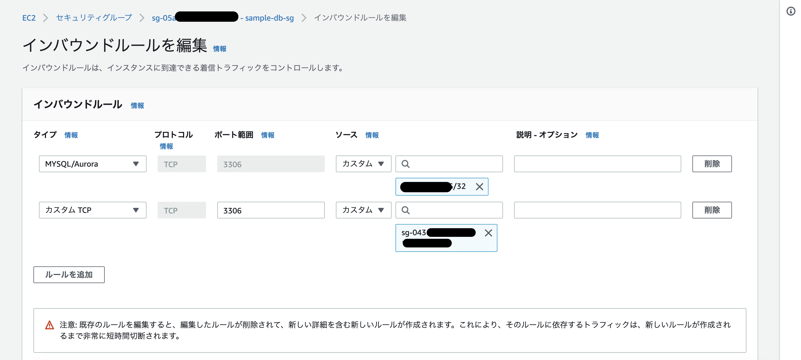Click 削除 on the MYSQL/Aurora rule

(712, 164)
